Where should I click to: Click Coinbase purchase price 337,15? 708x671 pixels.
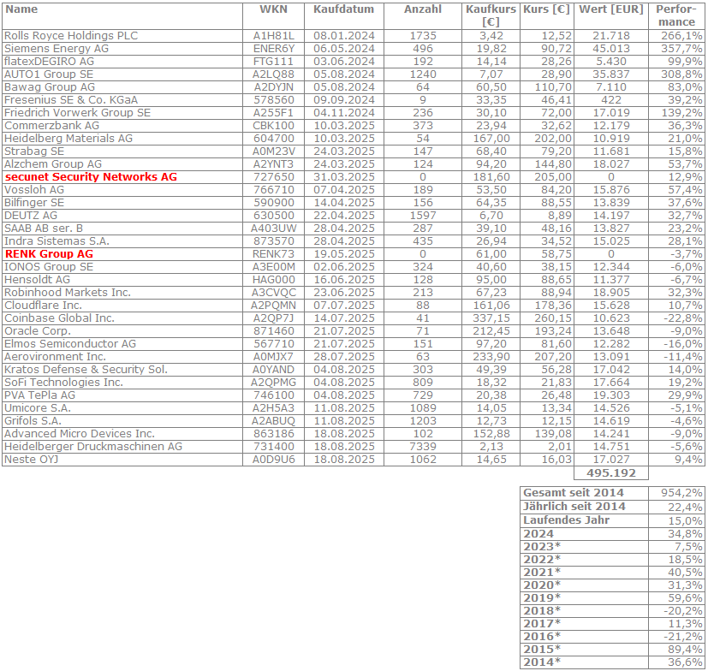491,318
